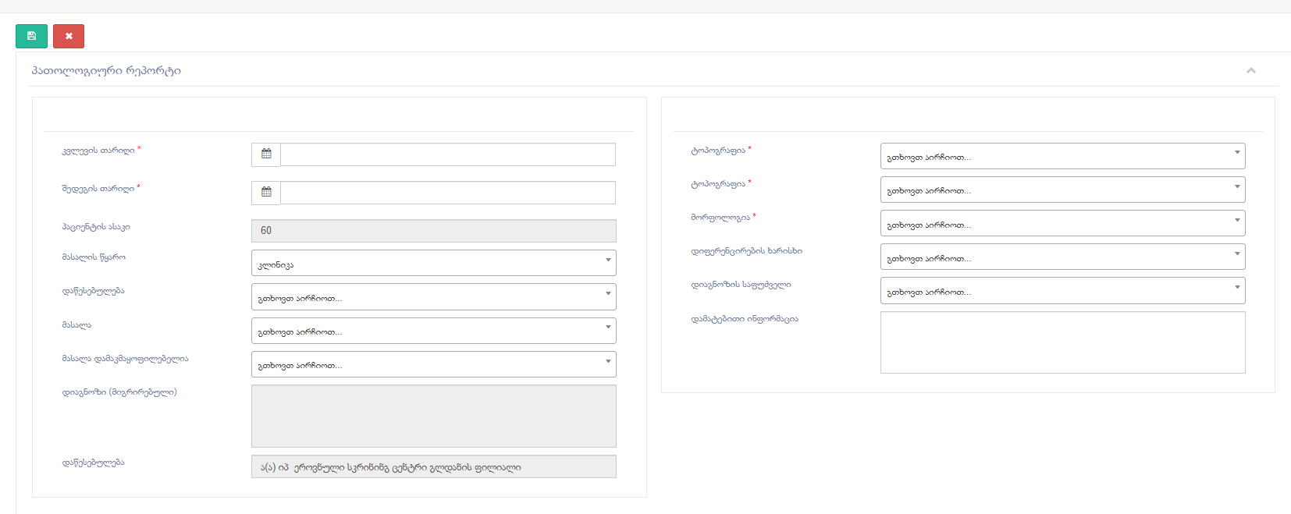Select the მორფოლოგია dropdown
Image resolution: width=1291 pixels, height=514 pixels.
[x=1062, y=224]
